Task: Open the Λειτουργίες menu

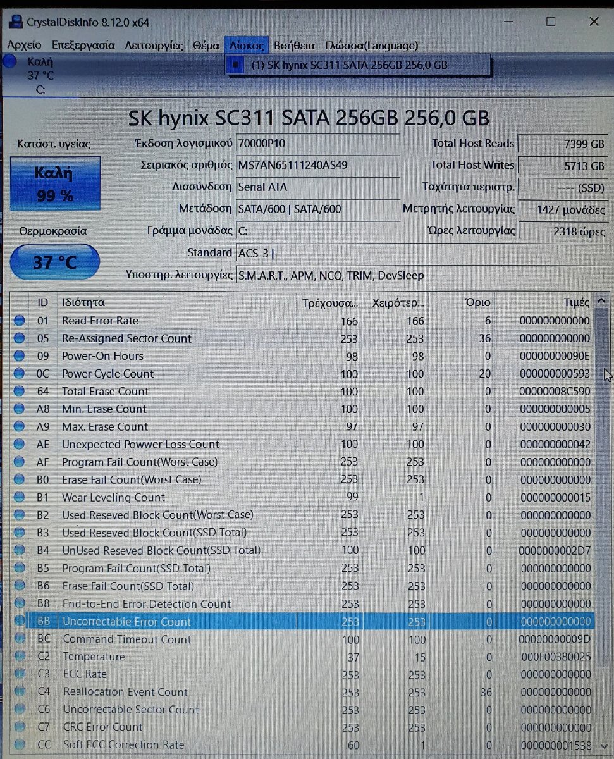Action: point(154,46)
